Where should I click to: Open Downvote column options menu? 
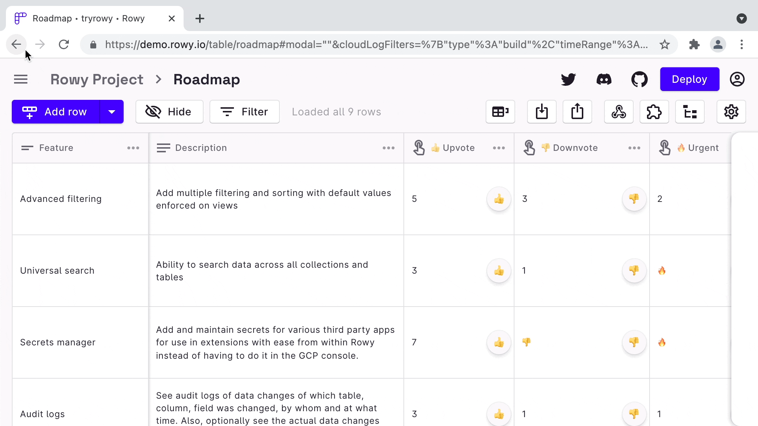(634, 148)
